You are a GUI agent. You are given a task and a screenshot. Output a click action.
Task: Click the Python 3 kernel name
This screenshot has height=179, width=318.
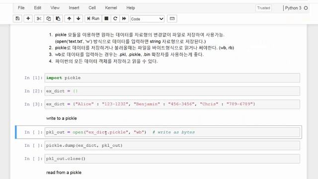click(293, 8)
